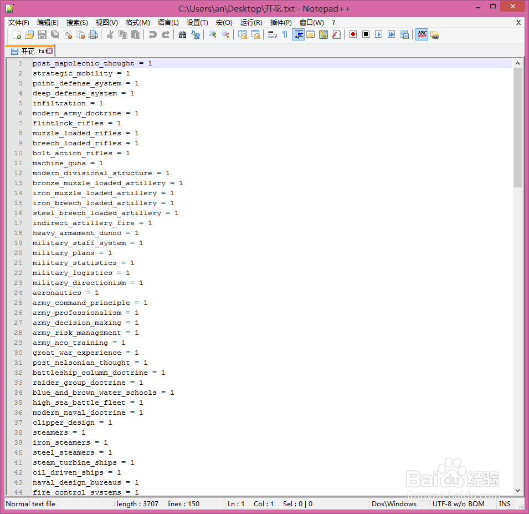Click the Notepad++ title bar app icon
The width and height of the screenshot is (529, 514).
click(x=10, y=8)
